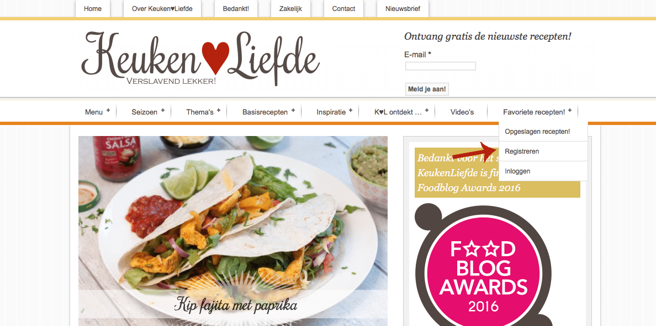Click the Meld je aan! button
656x326 pixels.
coord(427,89)
